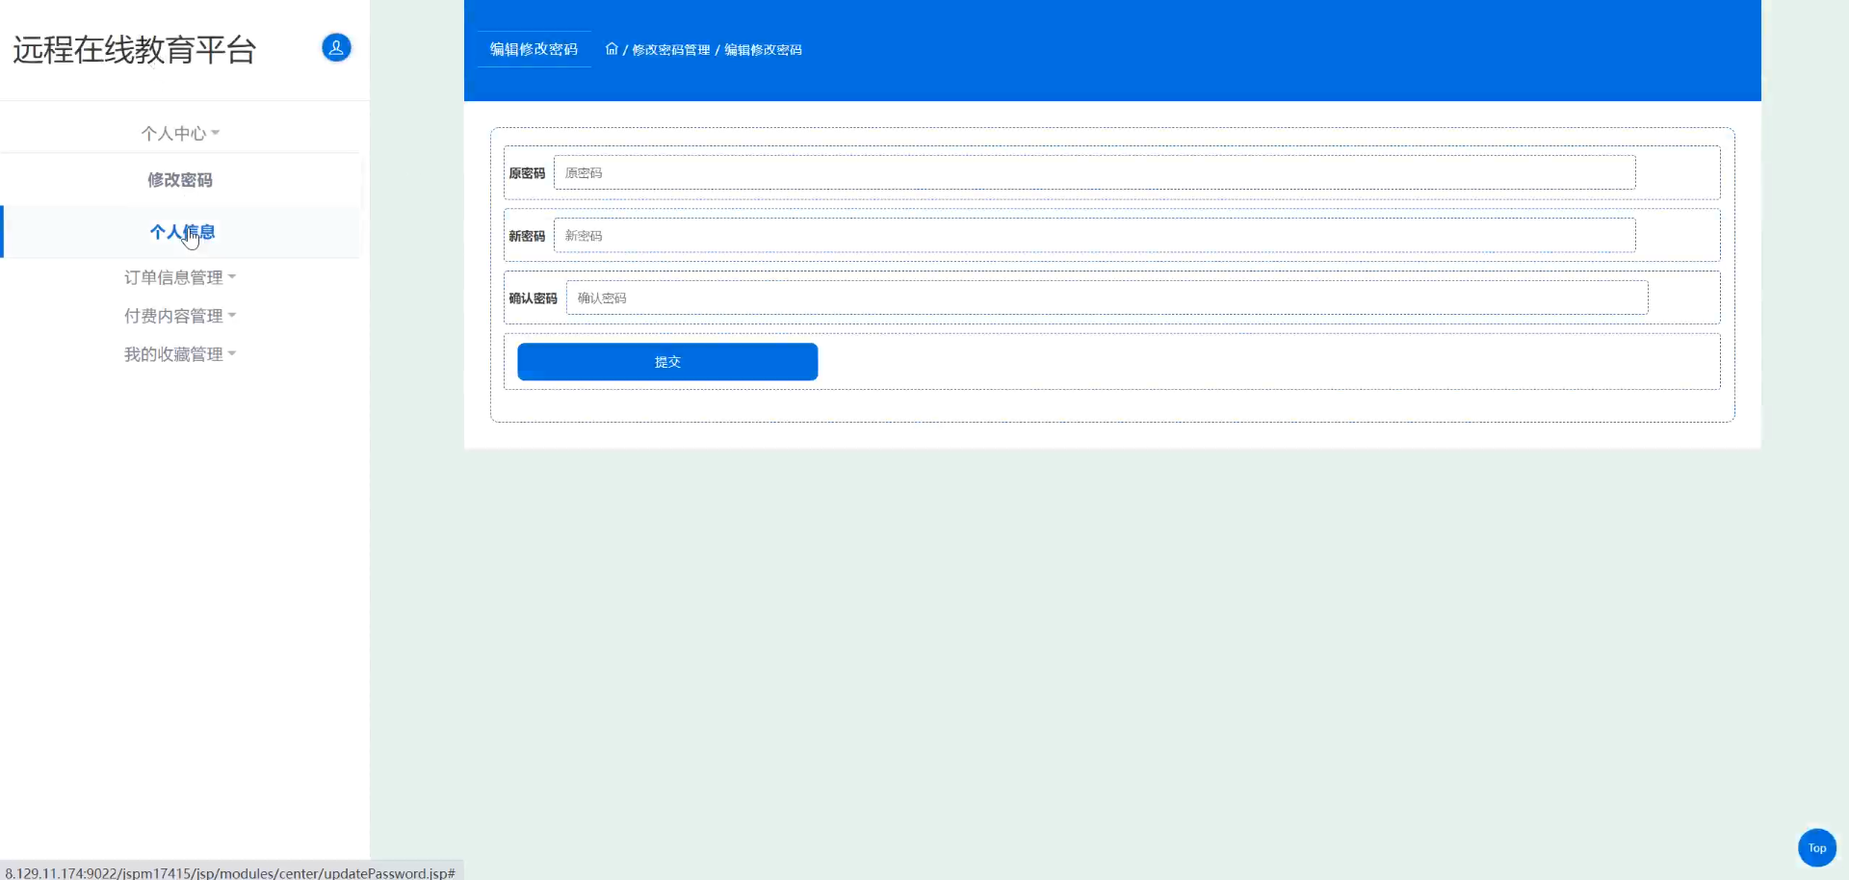1849x880 pixels.
Task: Focus the 原密码 input field
Action: point(1094,173)
